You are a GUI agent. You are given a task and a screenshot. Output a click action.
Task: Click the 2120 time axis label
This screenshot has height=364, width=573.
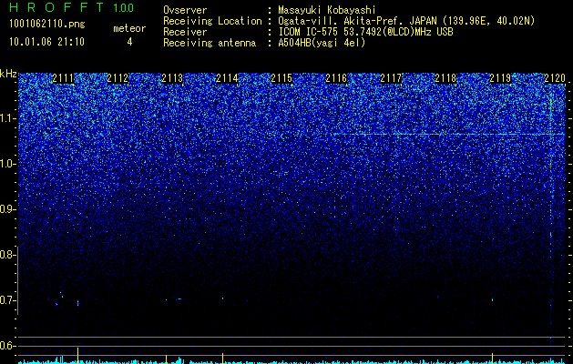point(555,78)
